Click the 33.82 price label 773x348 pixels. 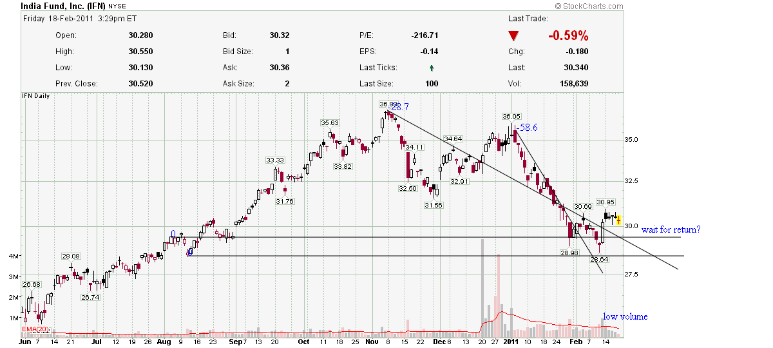tap(342, 166)
